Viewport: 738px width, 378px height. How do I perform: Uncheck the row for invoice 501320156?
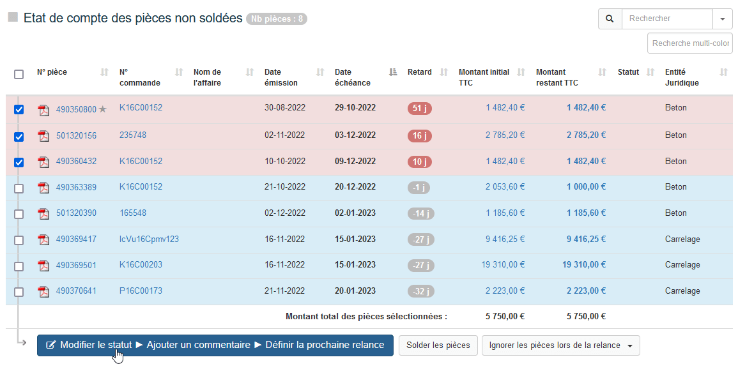click(x=19, y=137)
